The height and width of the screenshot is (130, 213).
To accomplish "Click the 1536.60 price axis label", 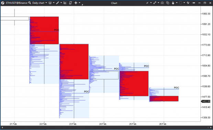I will coord(206,86).
